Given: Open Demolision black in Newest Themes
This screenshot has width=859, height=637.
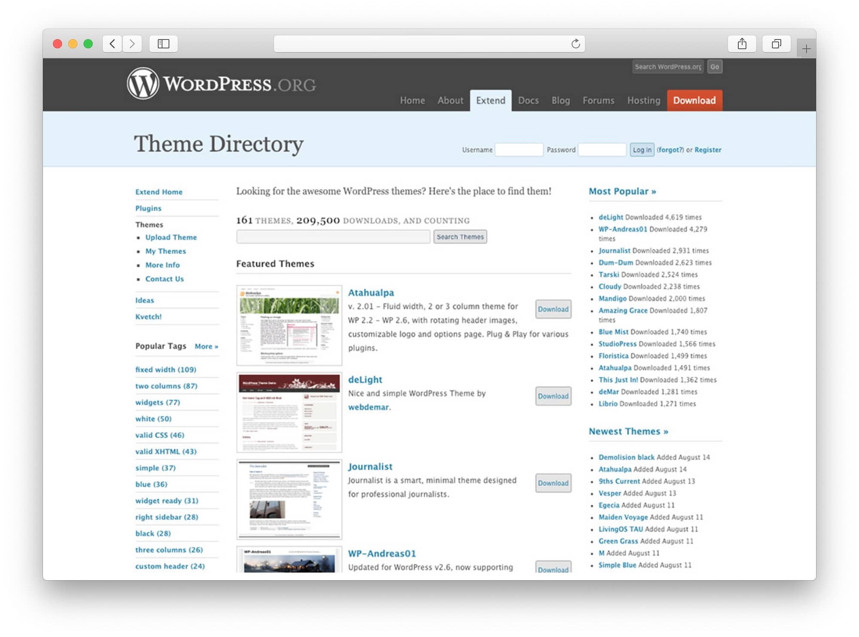Looking at the screenshot, I should coord(627,457).
